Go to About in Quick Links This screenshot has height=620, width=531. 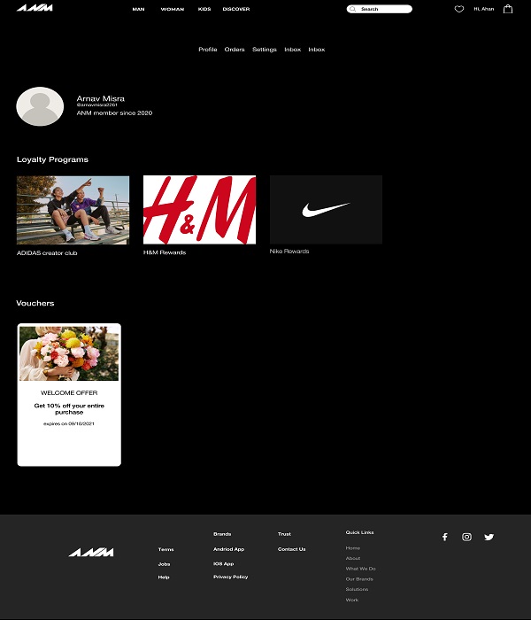pos(353,558)
